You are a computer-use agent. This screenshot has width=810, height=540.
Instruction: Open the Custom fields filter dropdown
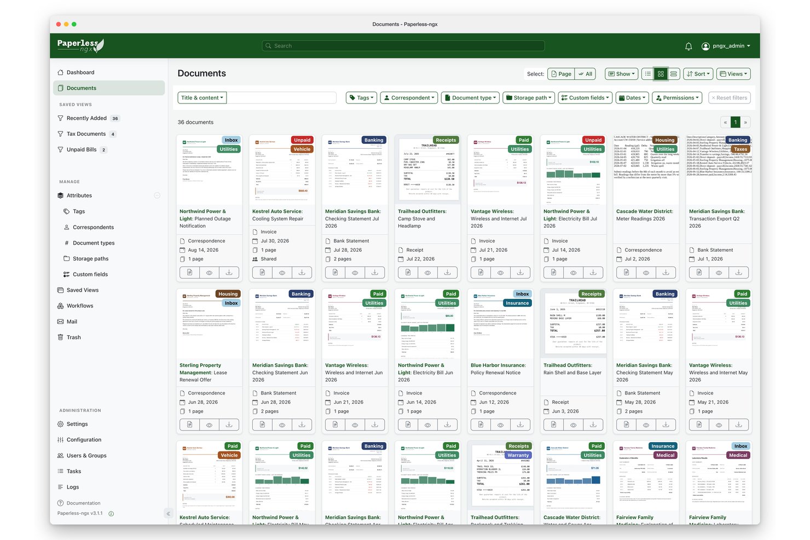585,98
